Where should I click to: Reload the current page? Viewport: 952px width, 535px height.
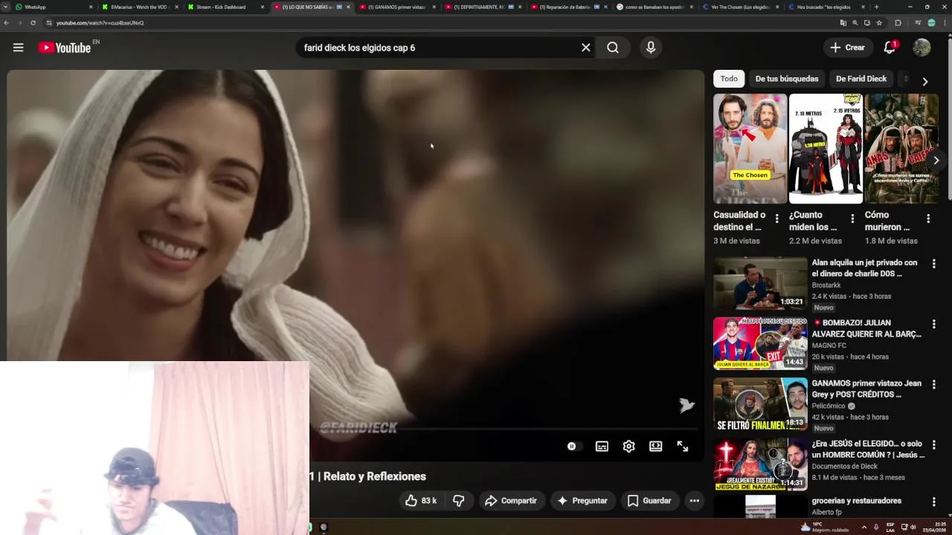tap(33, 23)
